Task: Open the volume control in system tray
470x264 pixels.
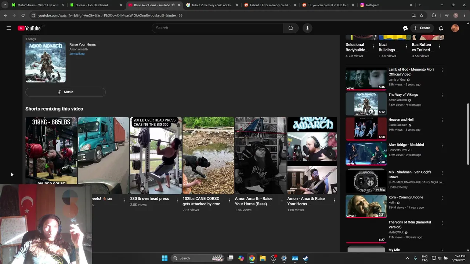Action: [440, 258]
